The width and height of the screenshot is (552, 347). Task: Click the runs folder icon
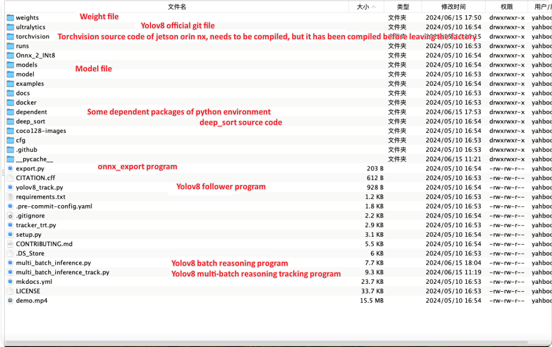click(10, 46)
